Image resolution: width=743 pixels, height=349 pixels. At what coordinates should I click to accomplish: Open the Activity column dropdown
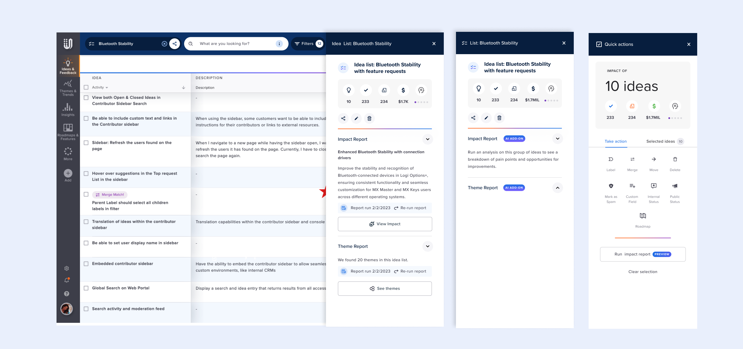point(100,87)
